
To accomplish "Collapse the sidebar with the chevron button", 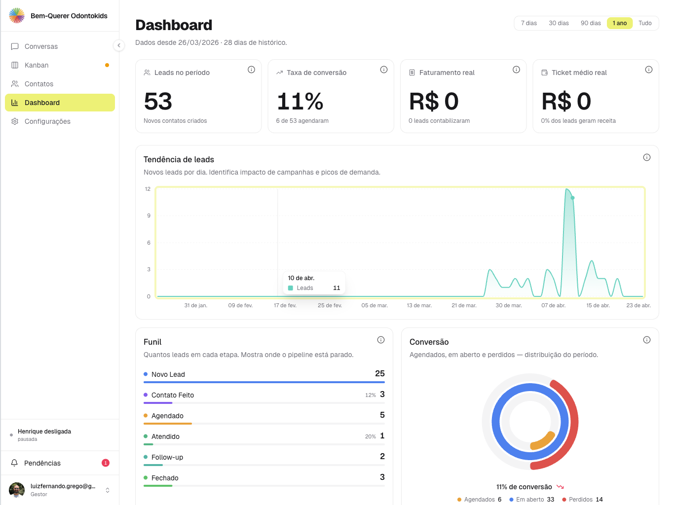I will pos(118,45).
